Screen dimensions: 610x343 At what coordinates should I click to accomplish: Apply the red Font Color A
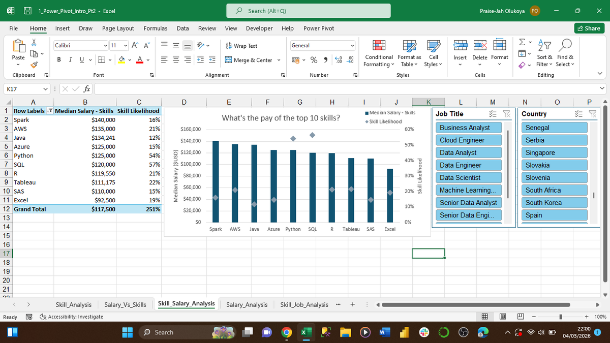pyautogui.click(x=140, y=60)
